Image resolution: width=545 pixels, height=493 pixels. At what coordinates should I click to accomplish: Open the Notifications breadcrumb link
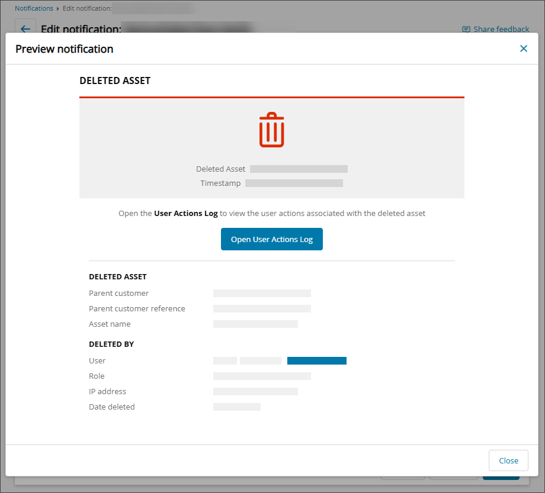click(34, 8)
